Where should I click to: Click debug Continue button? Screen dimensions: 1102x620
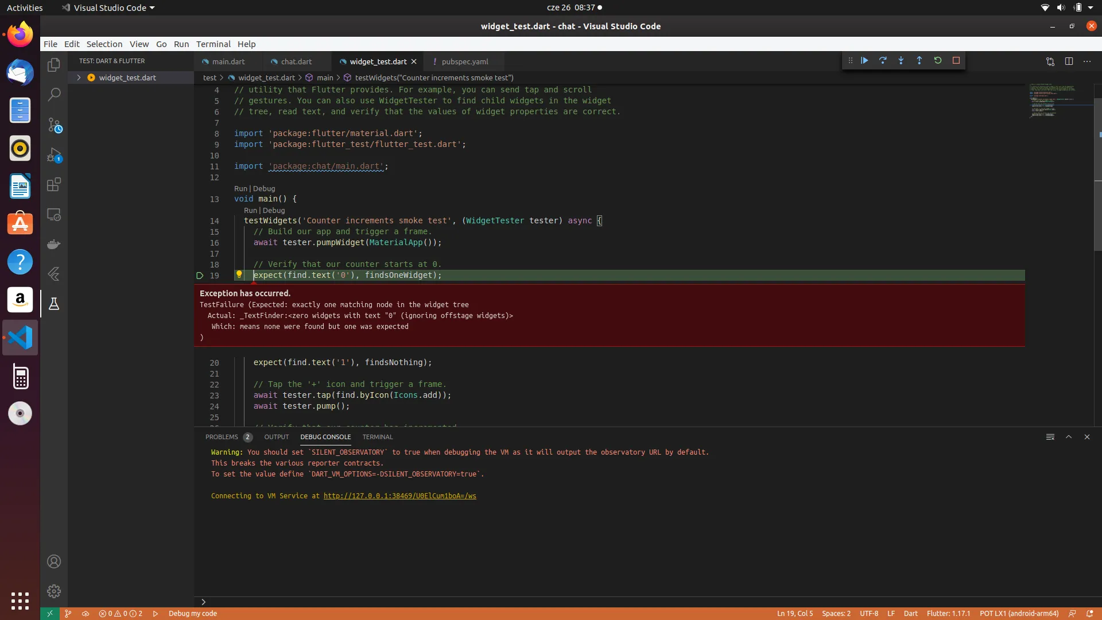(x=864, y=61)
